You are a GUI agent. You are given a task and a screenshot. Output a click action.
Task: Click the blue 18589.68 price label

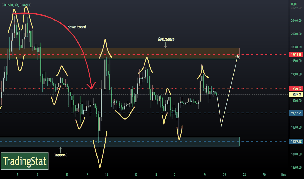click(x=296, y=142)
